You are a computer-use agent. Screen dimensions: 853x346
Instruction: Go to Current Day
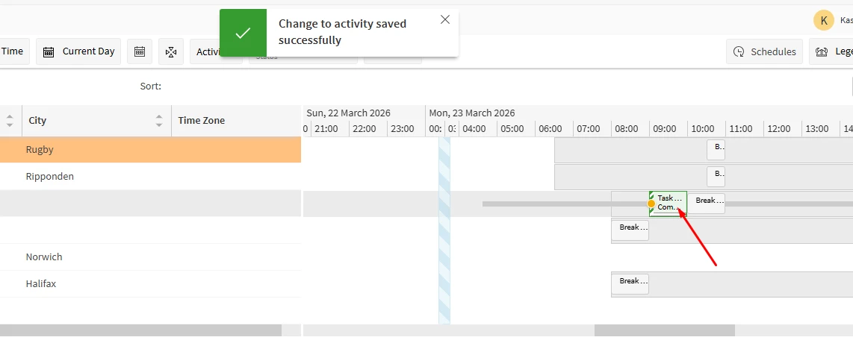pyautogui.click(x=78, y=51)
